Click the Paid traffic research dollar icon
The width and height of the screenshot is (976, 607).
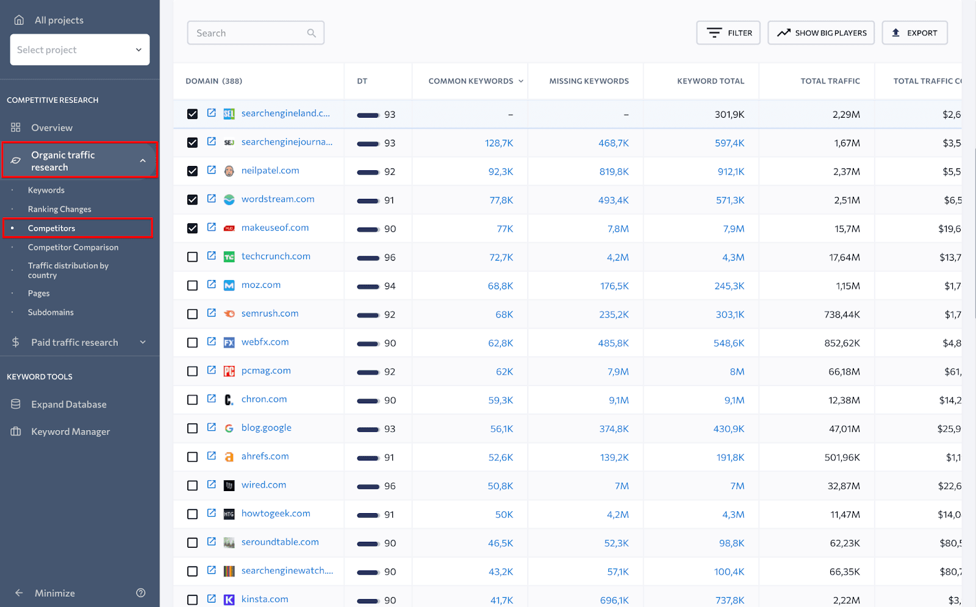coord(16,342)
